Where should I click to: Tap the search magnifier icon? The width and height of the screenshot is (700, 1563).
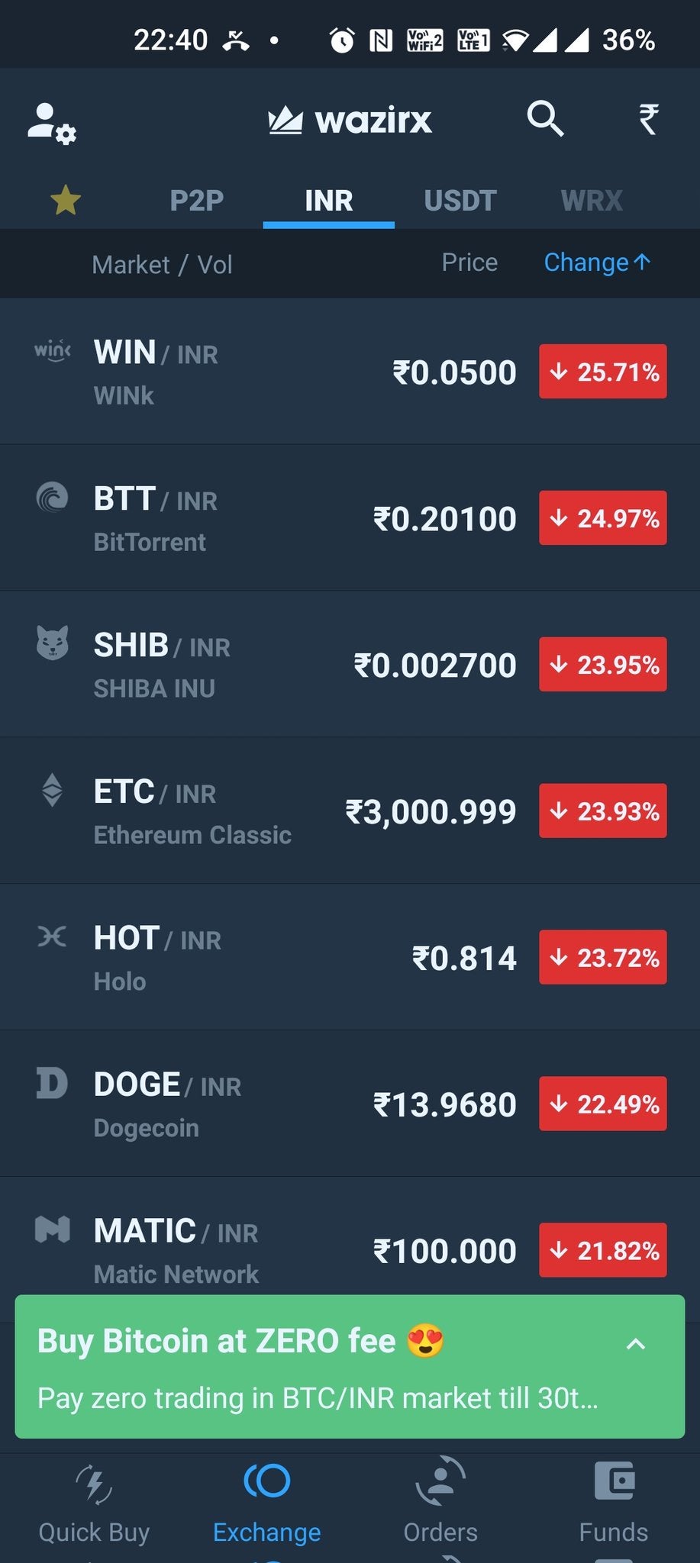click(x=545, y=119)
